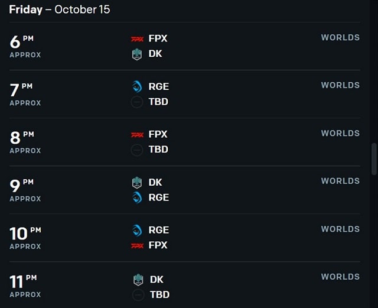Click the TBD placeholder icon at 11 PM

coord(138,295)
